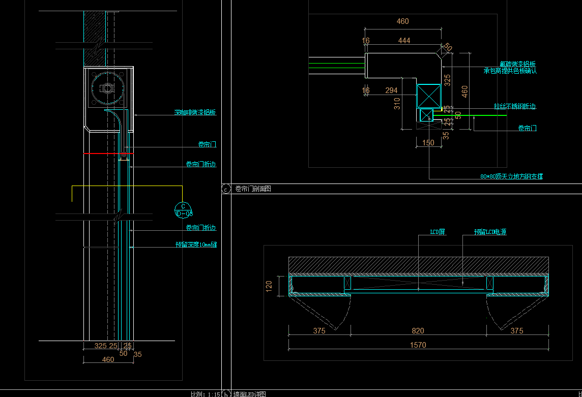This screenshot has width=582, height=397.
Task: Select the LCD屏 label text
Action: [x=438, y=232]
